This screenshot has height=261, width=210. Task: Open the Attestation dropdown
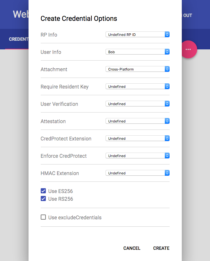pyautogui.click(x=137, y=121)
